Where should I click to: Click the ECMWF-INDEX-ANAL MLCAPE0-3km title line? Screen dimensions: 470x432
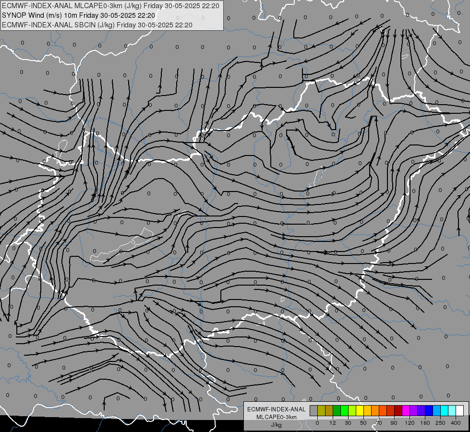[x=110, y=6]
